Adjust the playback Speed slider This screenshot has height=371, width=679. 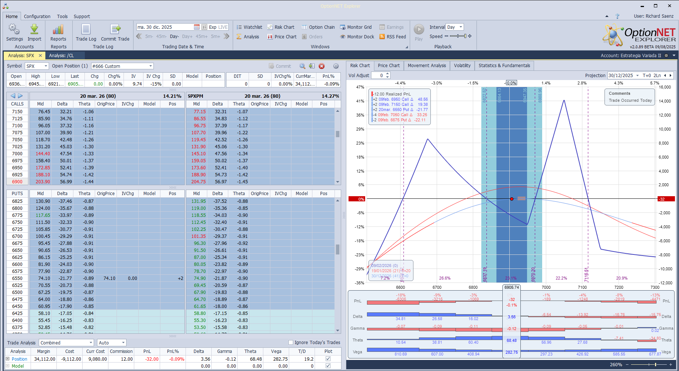pos(457,36)
